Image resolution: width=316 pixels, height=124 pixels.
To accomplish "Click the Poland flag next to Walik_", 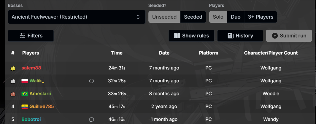I will click(25, 81).
